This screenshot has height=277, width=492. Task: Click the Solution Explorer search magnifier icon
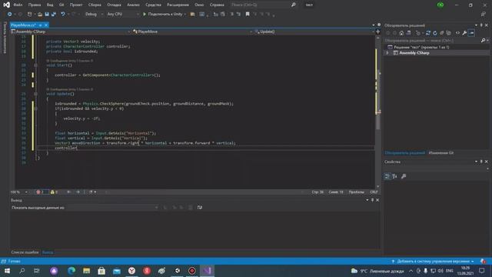(x=484, y=41)
